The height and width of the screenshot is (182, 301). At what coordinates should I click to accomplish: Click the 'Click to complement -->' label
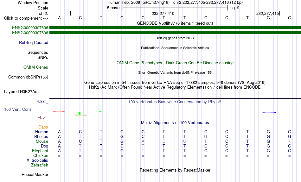pos(26,18)
